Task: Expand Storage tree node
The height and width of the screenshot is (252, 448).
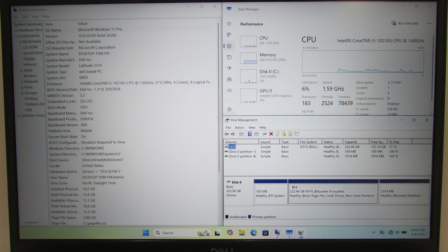Action: [x=22, y=93]
